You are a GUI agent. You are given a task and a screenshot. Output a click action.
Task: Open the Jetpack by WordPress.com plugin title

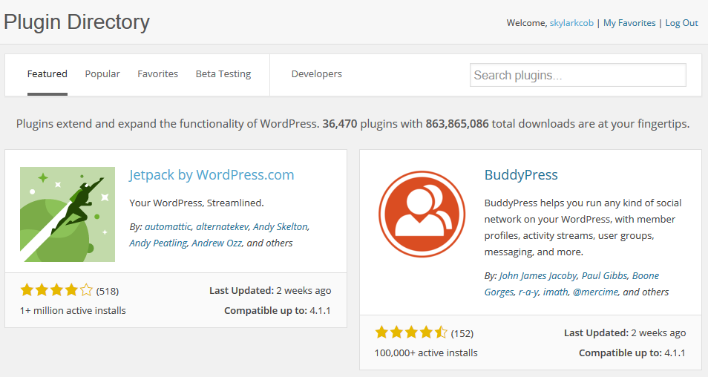coord(212,174)
